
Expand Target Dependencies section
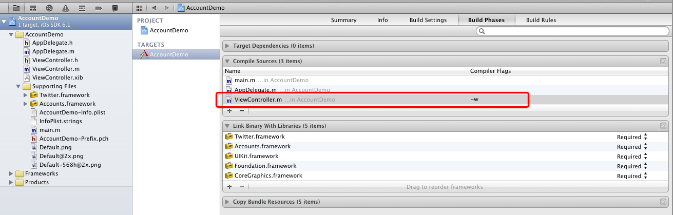pos(227,46)
